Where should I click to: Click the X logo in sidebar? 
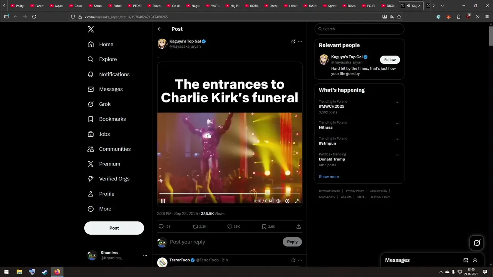91,29
